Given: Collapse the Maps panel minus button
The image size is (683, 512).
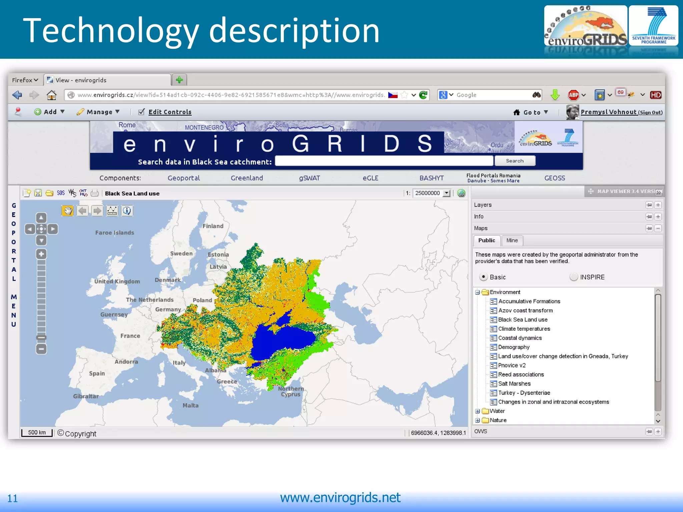Looking at the screenshot, I should pyautogui.click(x=658, y=228).
